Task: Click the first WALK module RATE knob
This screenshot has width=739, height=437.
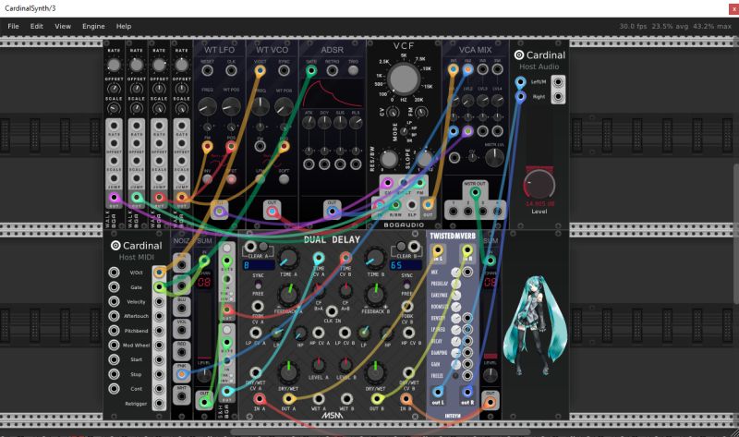Action: point(114,65)
